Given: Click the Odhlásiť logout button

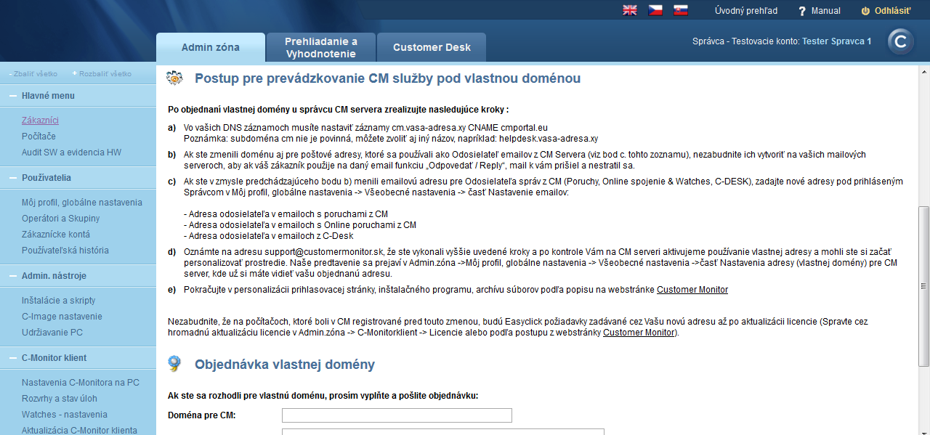Looking at the screenshot, I should click(x=886, y=11).
